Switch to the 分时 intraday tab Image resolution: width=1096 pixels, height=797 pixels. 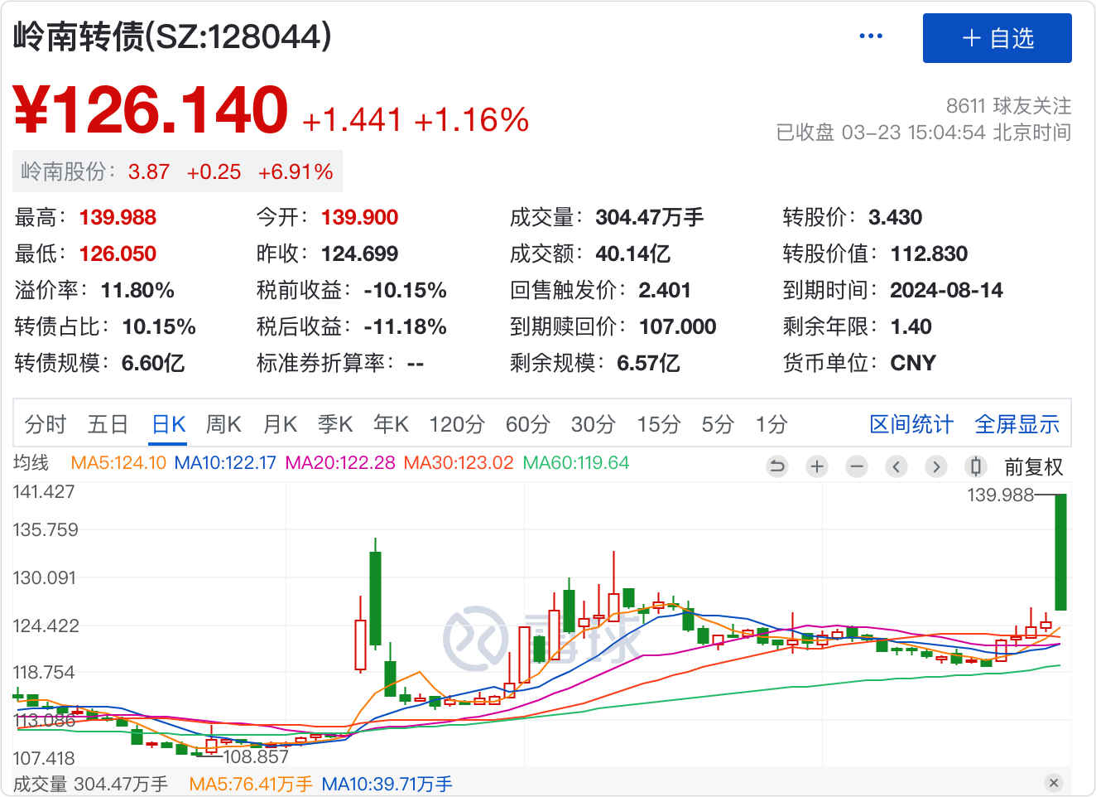[x=46, y=424]
